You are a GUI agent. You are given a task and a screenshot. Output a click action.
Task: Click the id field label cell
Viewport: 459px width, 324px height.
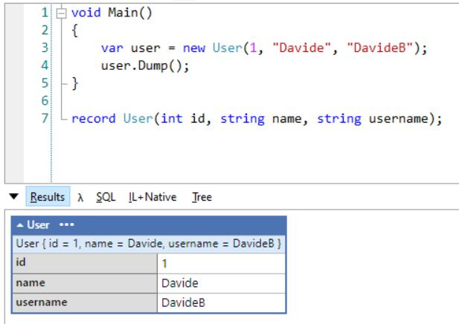pyautogui.click(x=85, y=263)
